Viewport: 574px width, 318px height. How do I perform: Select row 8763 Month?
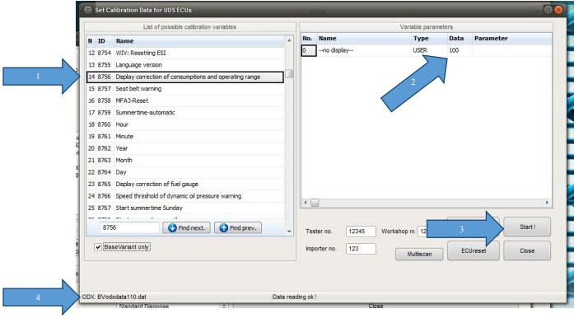(185, 160)
